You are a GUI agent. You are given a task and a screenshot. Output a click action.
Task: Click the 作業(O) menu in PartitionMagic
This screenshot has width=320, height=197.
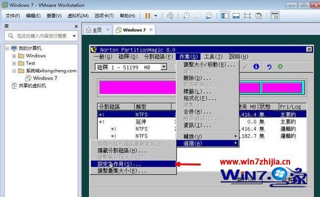[189, 57]
